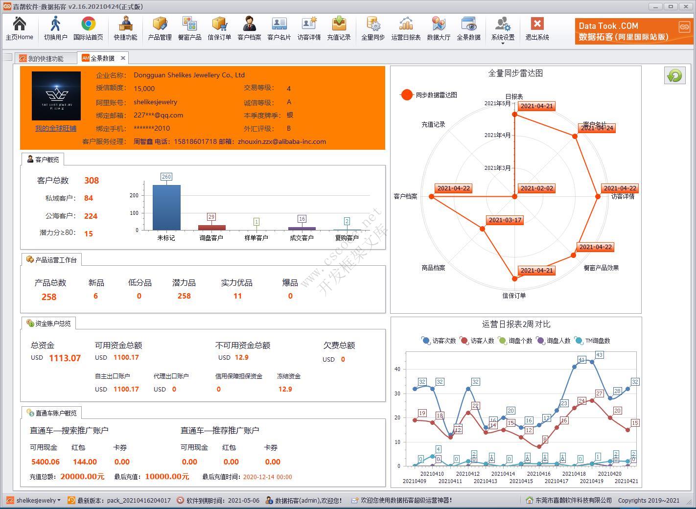Image resolution: width=696 pixels, height=509 pixels.
Task: Open 客户档案 customer files icon
Action: (249, 28)
